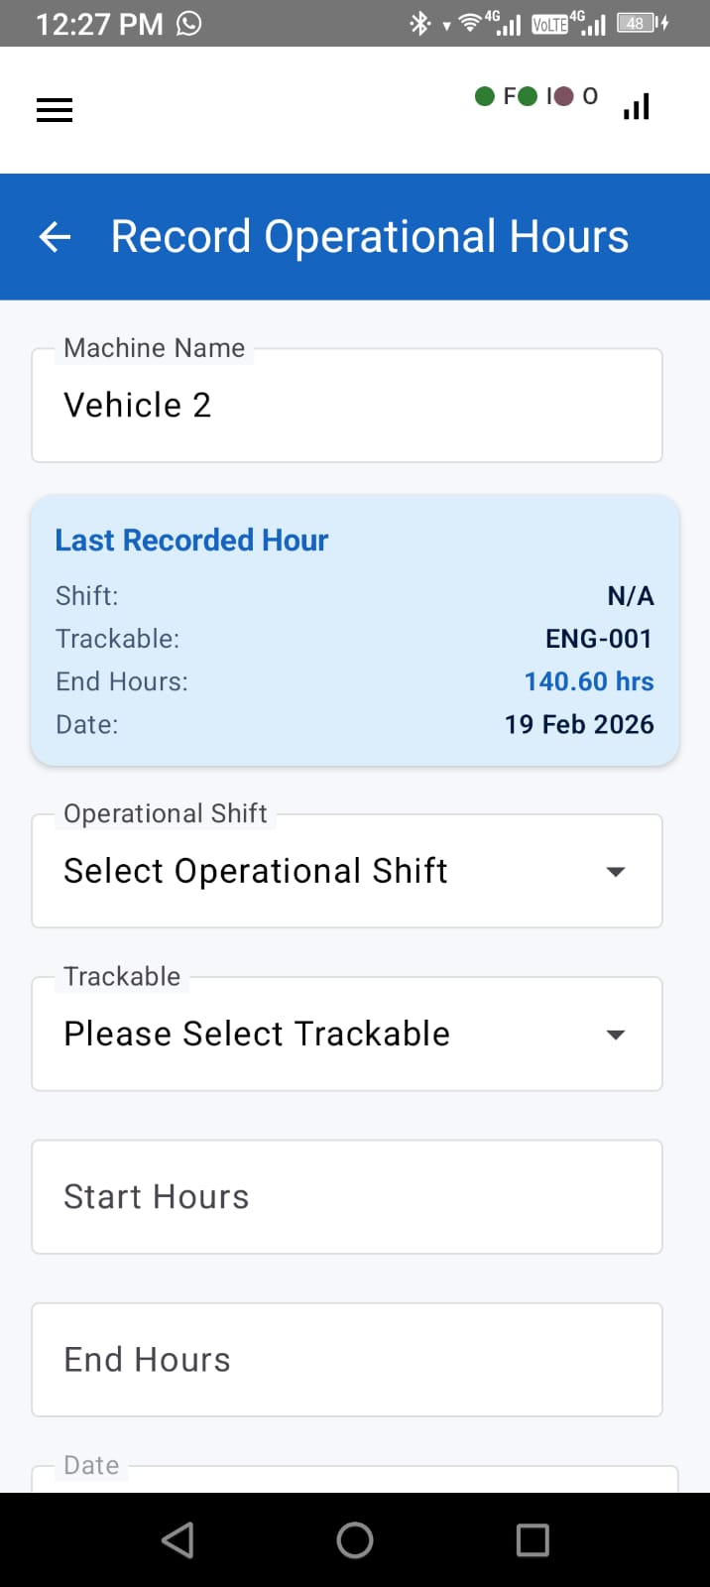Select the Last Recorded Hour card
The image size is (710, 1587).
pos(354,630)
